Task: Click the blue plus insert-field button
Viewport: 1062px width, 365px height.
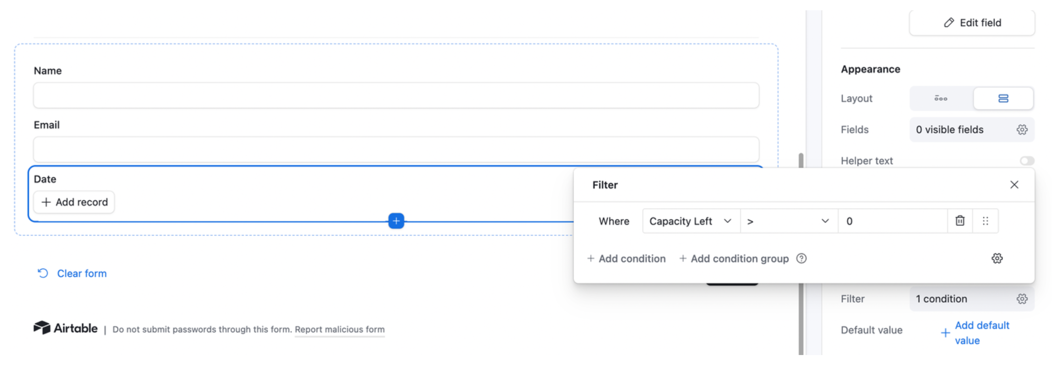Action: click(396, 221)
